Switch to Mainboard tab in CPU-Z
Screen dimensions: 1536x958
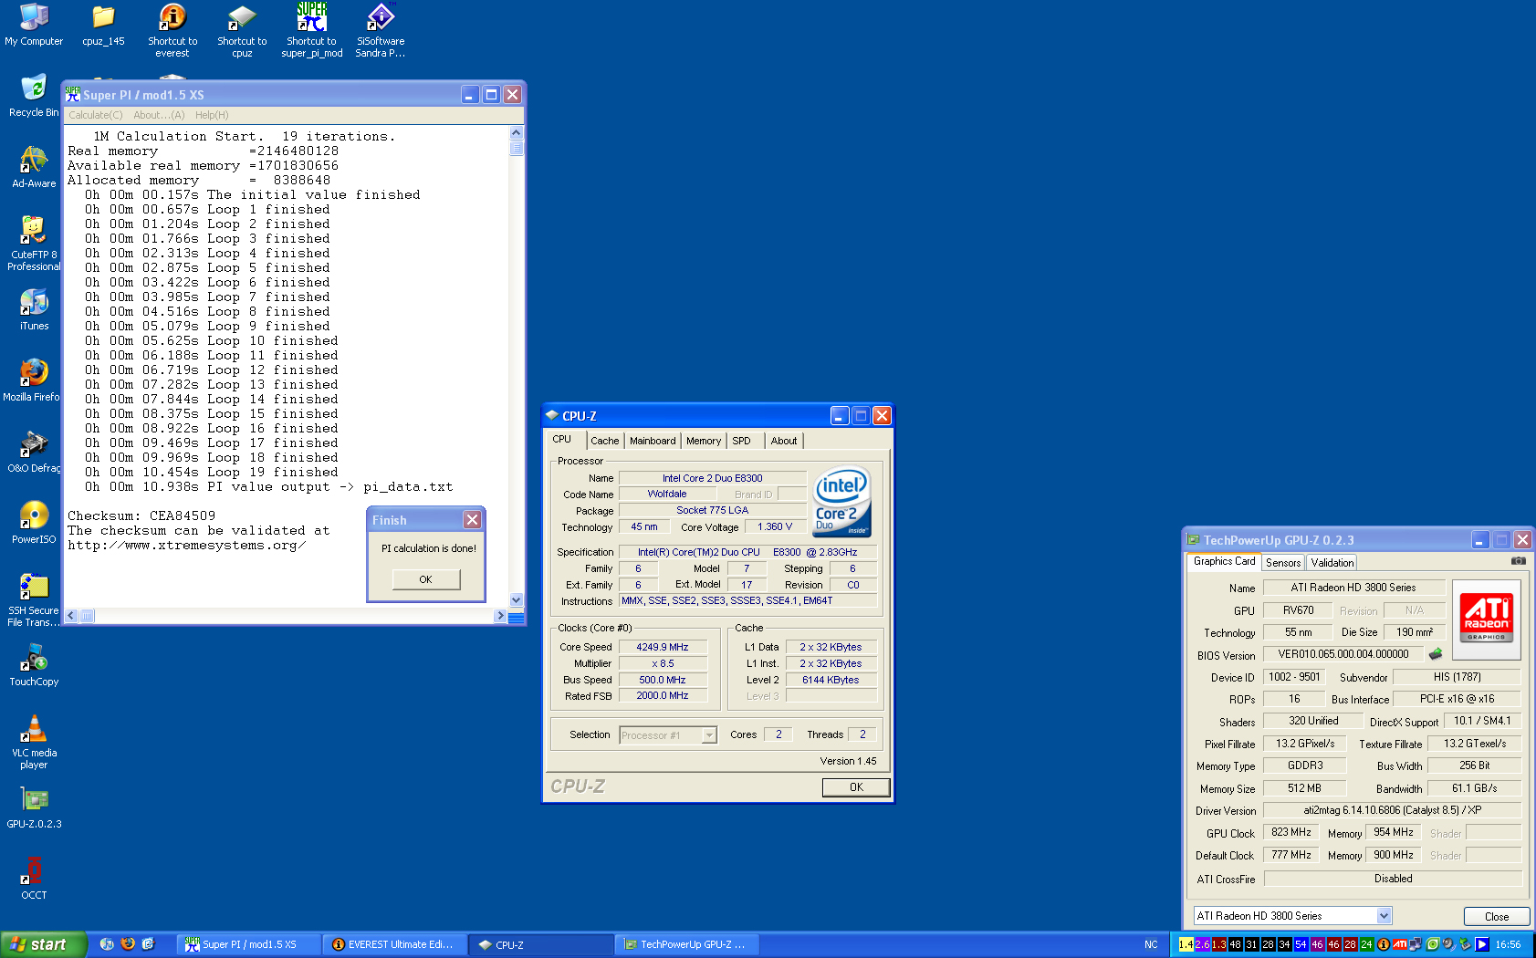point(653,441)
